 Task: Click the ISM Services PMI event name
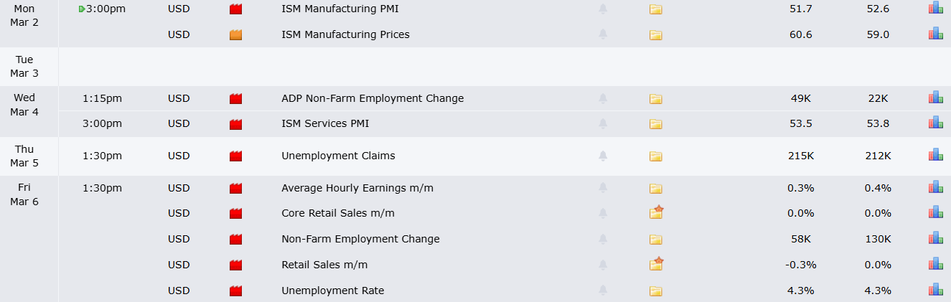[325, 123]
